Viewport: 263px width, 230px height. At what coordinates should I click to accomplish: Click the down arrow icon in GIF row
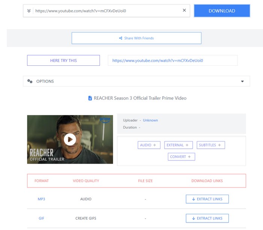click(x=193, y=218)
